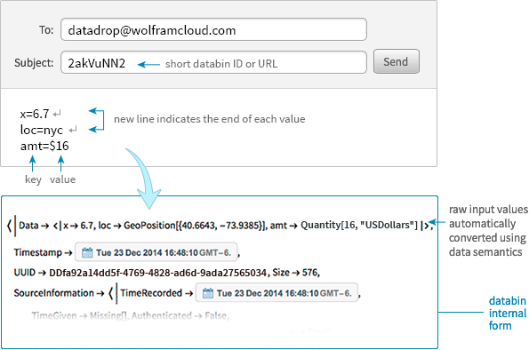Image resolution: width=529 pixels, height=350 pixels.
Task: Click the TimeRecorded date value box
Action: [x=277, y=292]
